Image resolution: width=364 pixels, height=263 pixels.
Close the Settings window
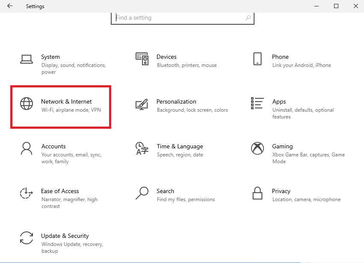(x=355, y=6)
